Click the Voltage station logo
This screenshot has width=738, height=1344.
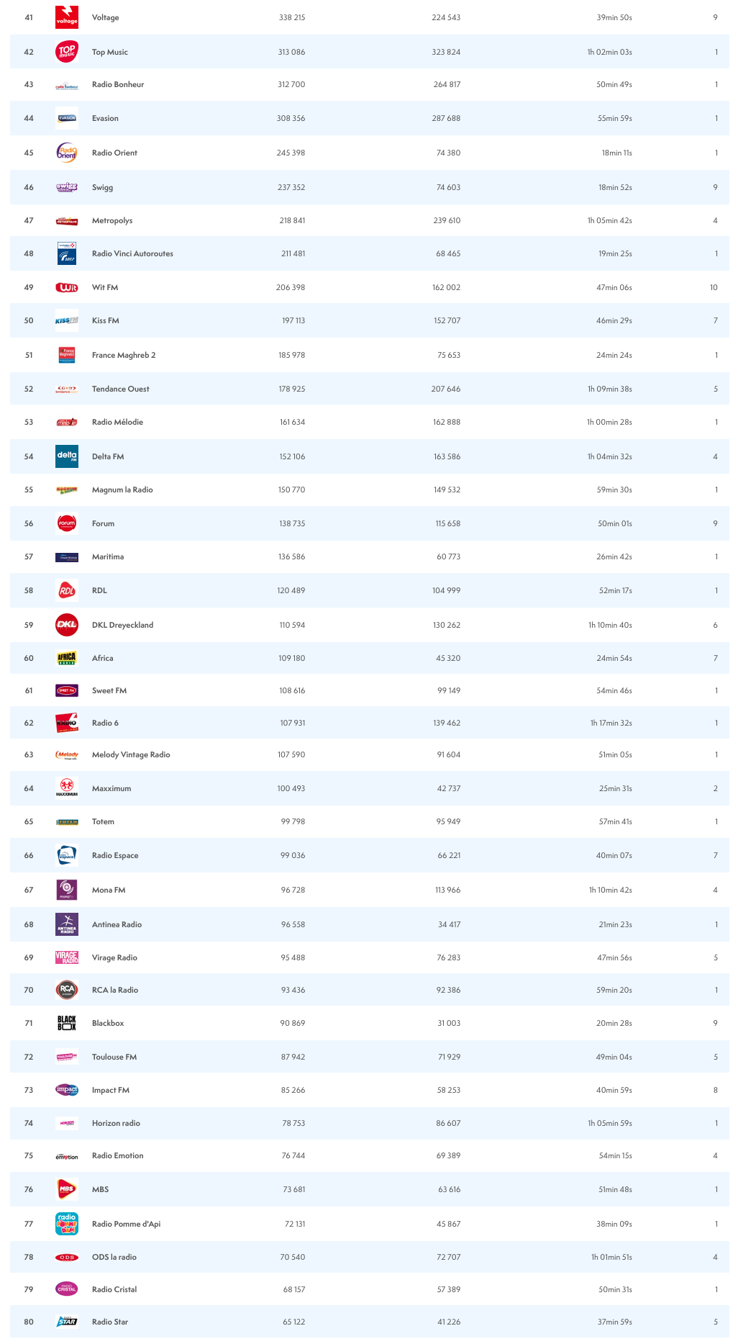click(67, 17)
